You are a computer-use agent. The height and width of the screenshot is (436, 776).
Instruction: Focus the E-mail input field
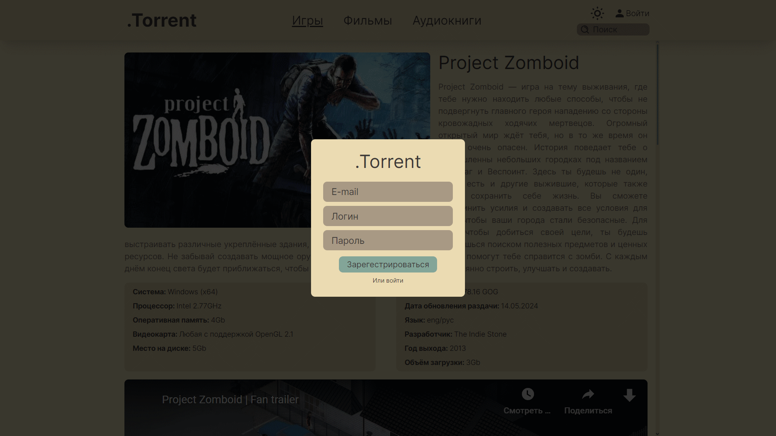point(388,192)
